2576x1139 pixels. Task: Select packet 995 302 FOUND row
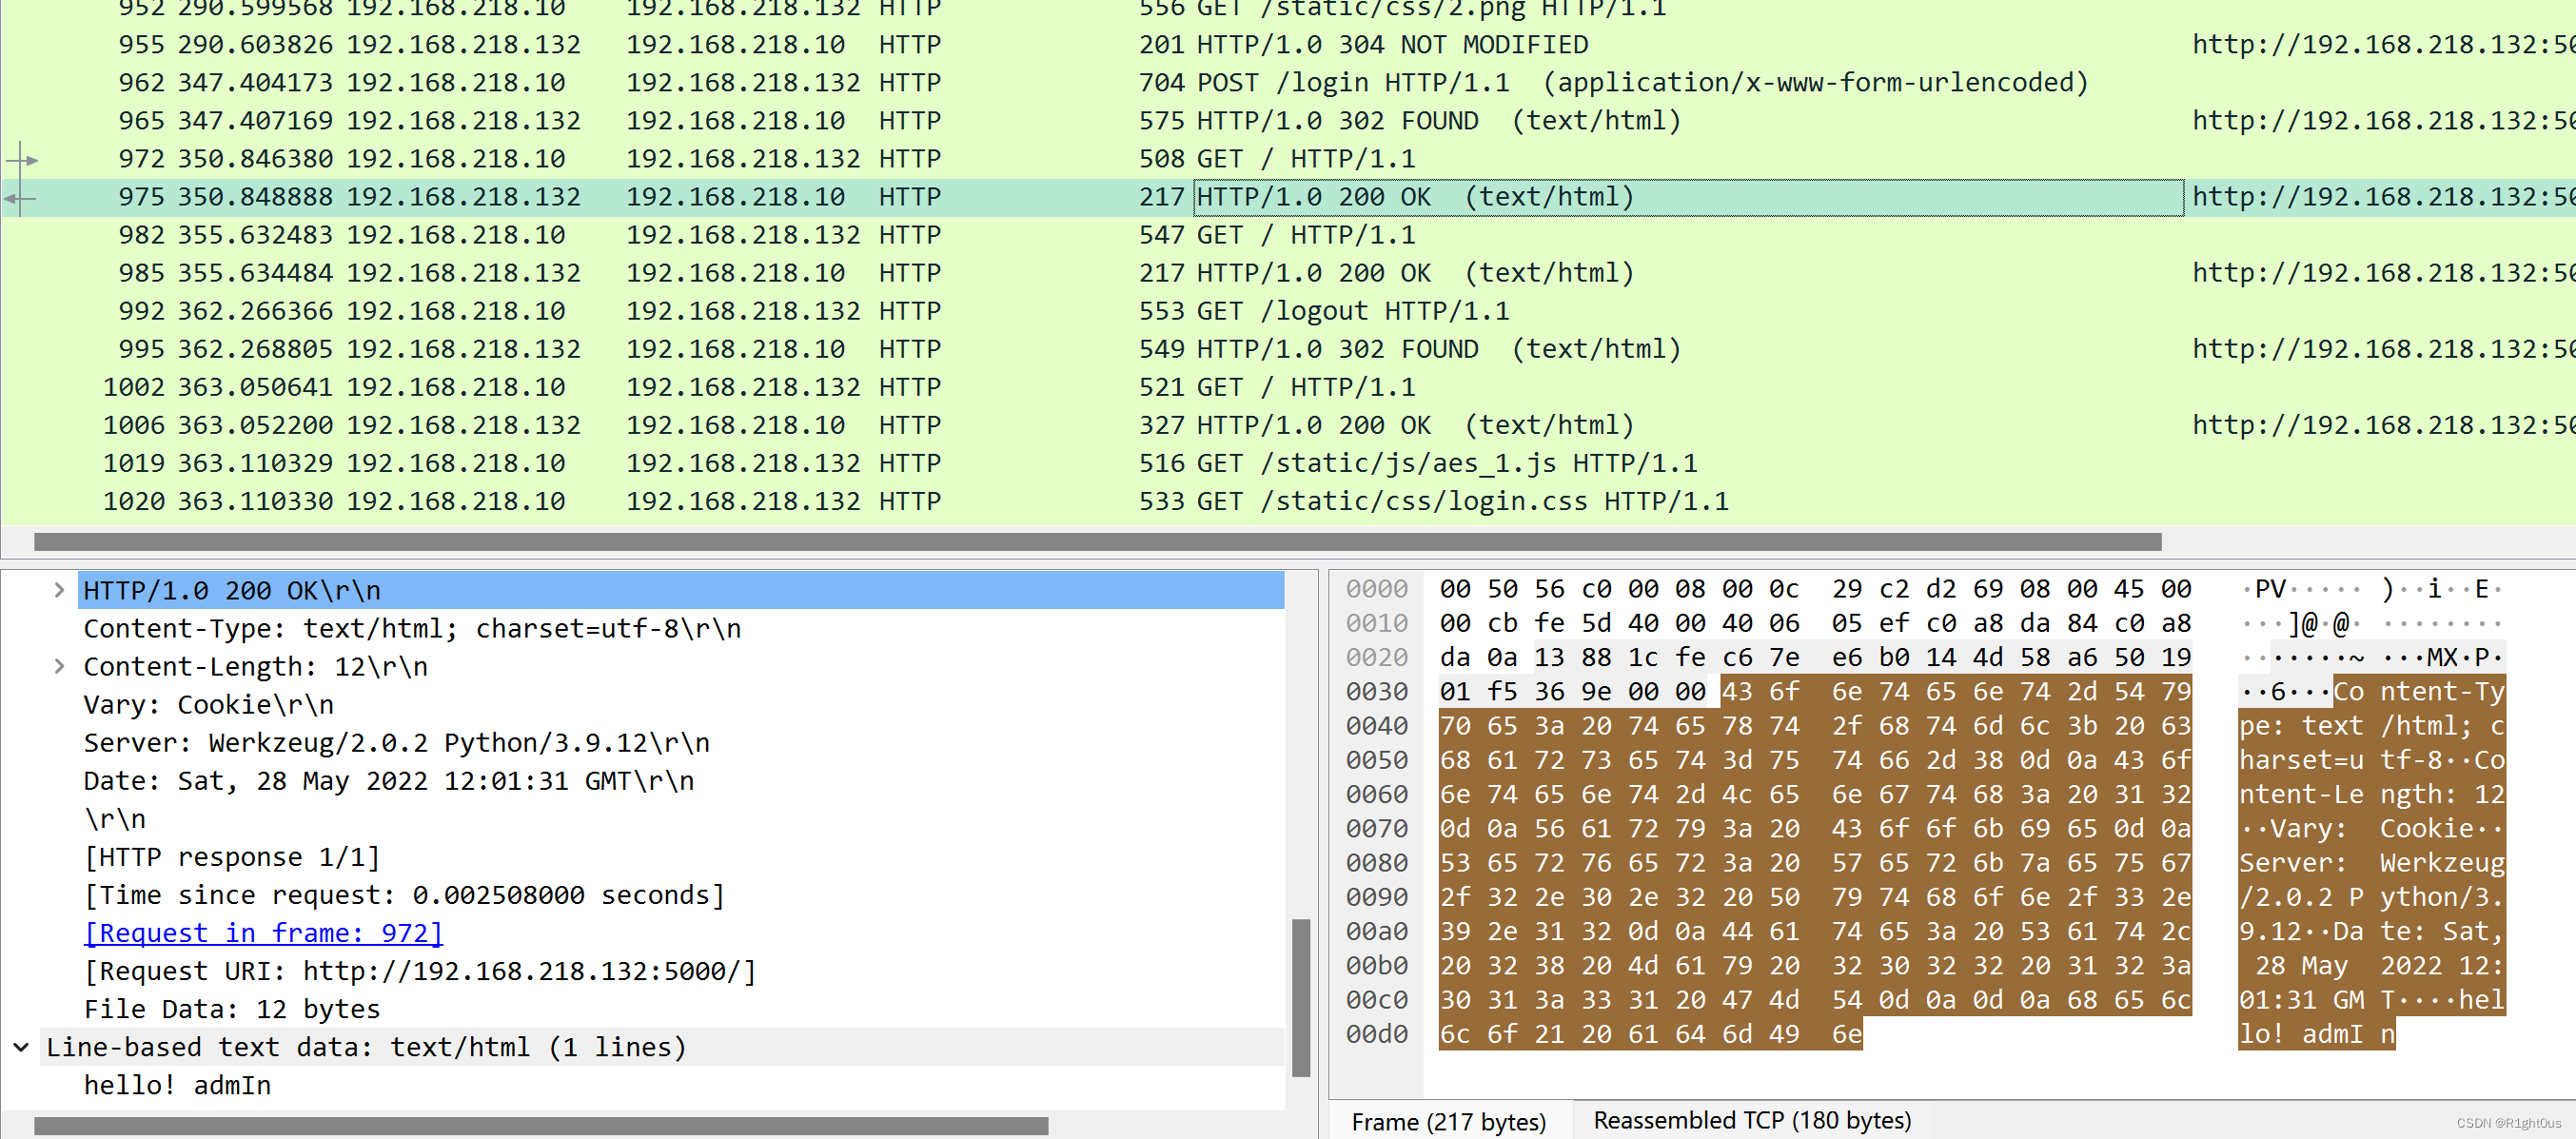click(x=1288, y=349)
